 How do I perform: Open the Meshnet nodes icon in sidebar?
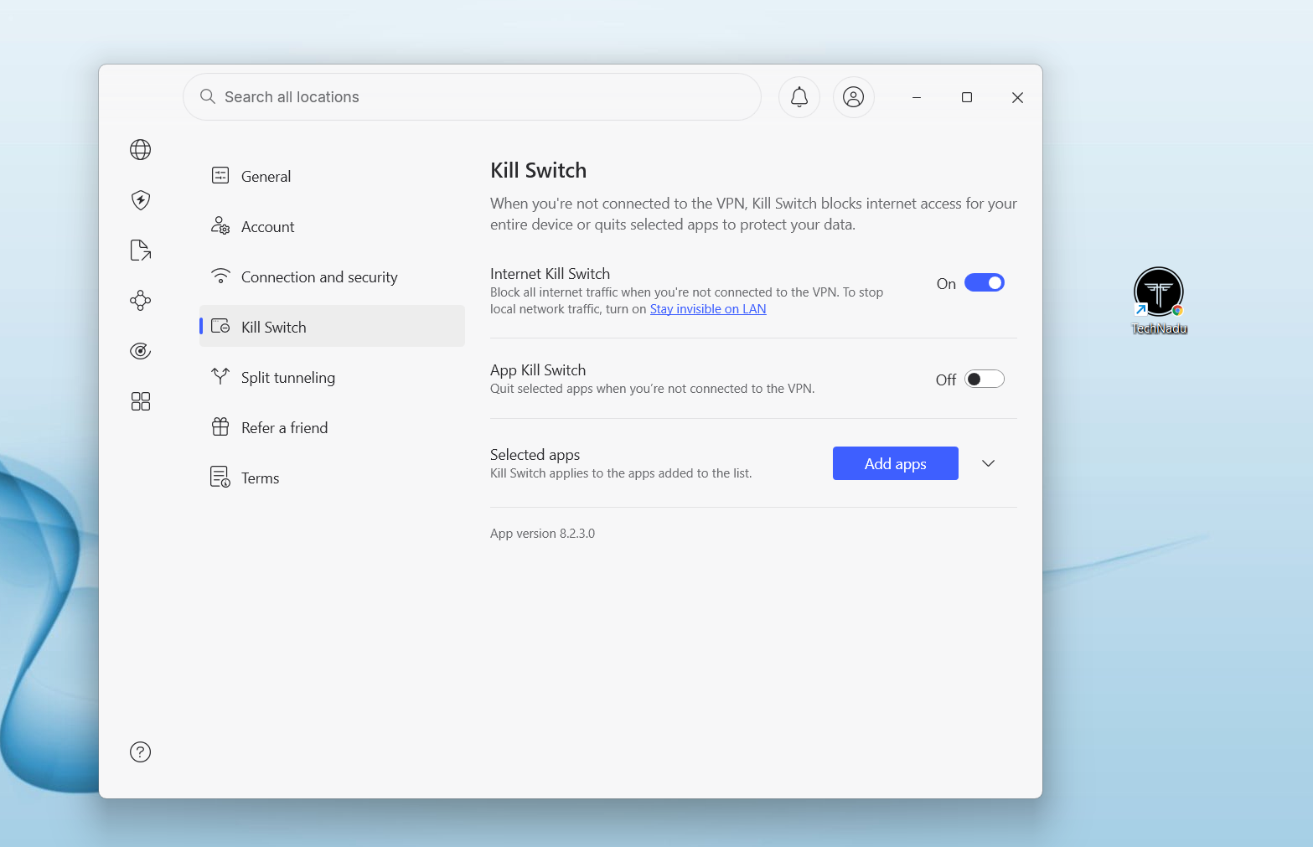click(140, 301)
